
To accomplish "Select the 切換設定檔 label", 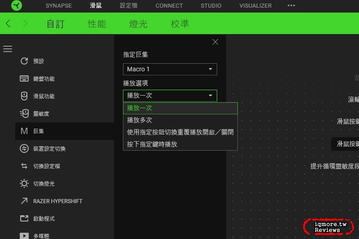I will 47,166.
